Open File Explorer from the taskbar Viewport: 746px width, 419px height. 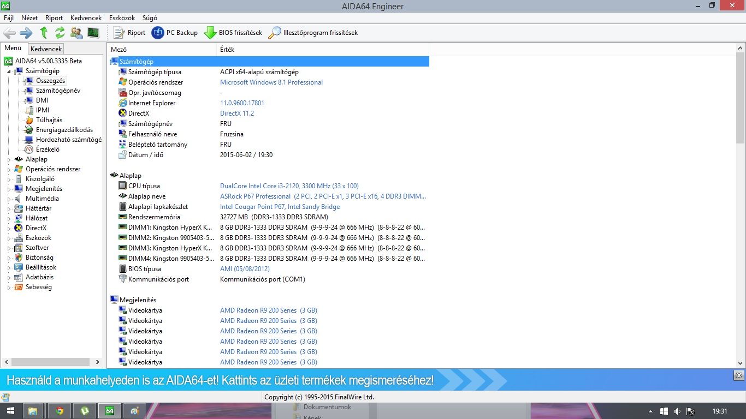click(32, 411)
